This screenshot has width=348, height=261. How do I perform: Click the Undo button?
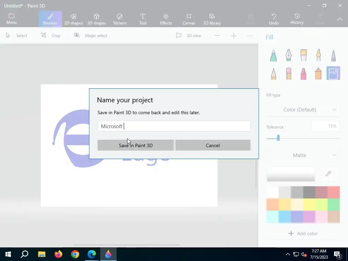click(274, 19)
